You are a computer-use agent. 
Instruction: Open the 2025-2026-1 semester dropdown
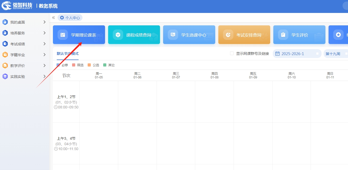[297, 54]
